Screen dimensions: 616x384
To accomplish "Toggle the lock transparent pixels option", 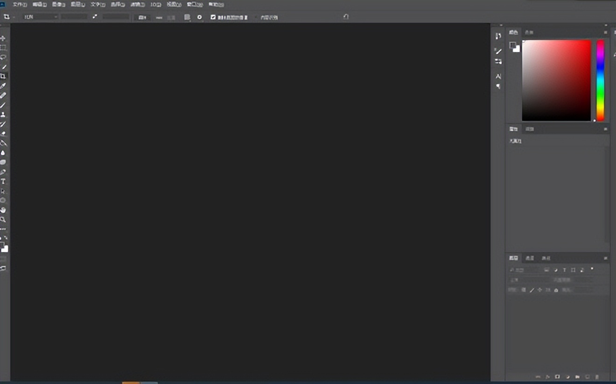I will pyautogui.click(x=524, y=290).
